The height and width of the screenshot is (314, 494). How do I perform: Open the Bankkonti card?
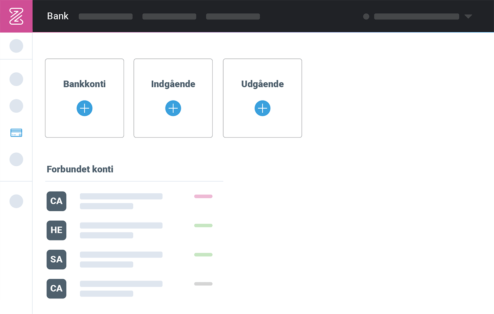[84, 98]
